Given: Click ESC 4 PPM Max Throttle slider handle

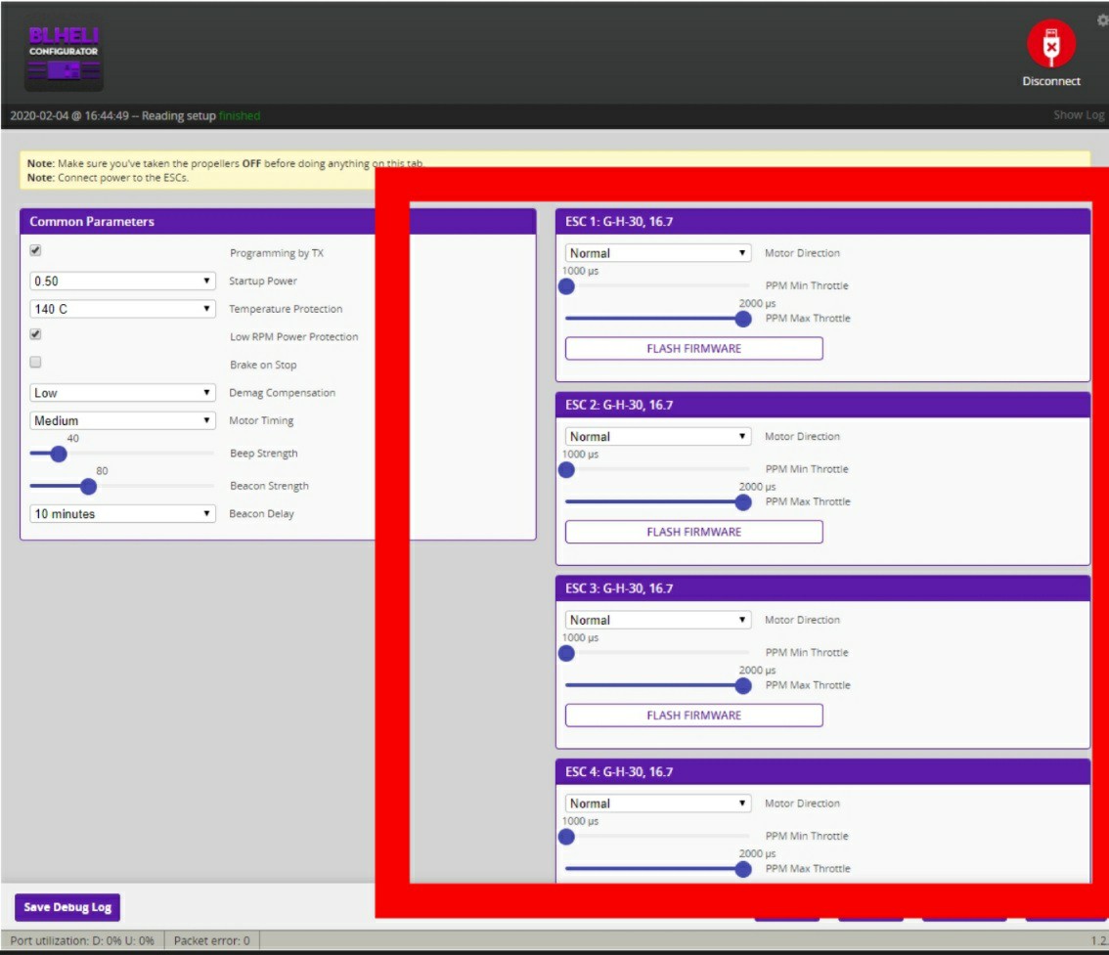Looking at the screenshot, I should (743, 869).
